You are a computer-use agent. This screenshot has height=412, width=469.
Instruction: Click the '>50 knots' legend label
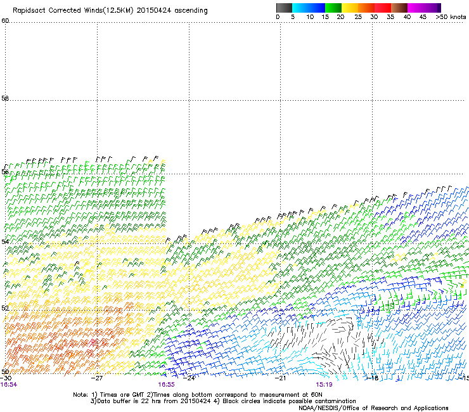(451, 17)
